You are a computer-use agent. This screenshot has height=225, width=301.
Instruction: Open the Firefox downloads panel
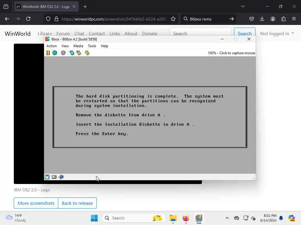coord(262,19)
